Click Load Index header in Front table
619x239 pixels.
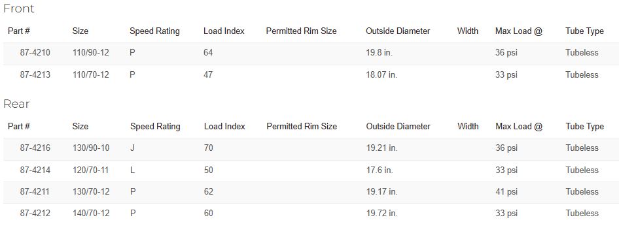click(224, 31)
